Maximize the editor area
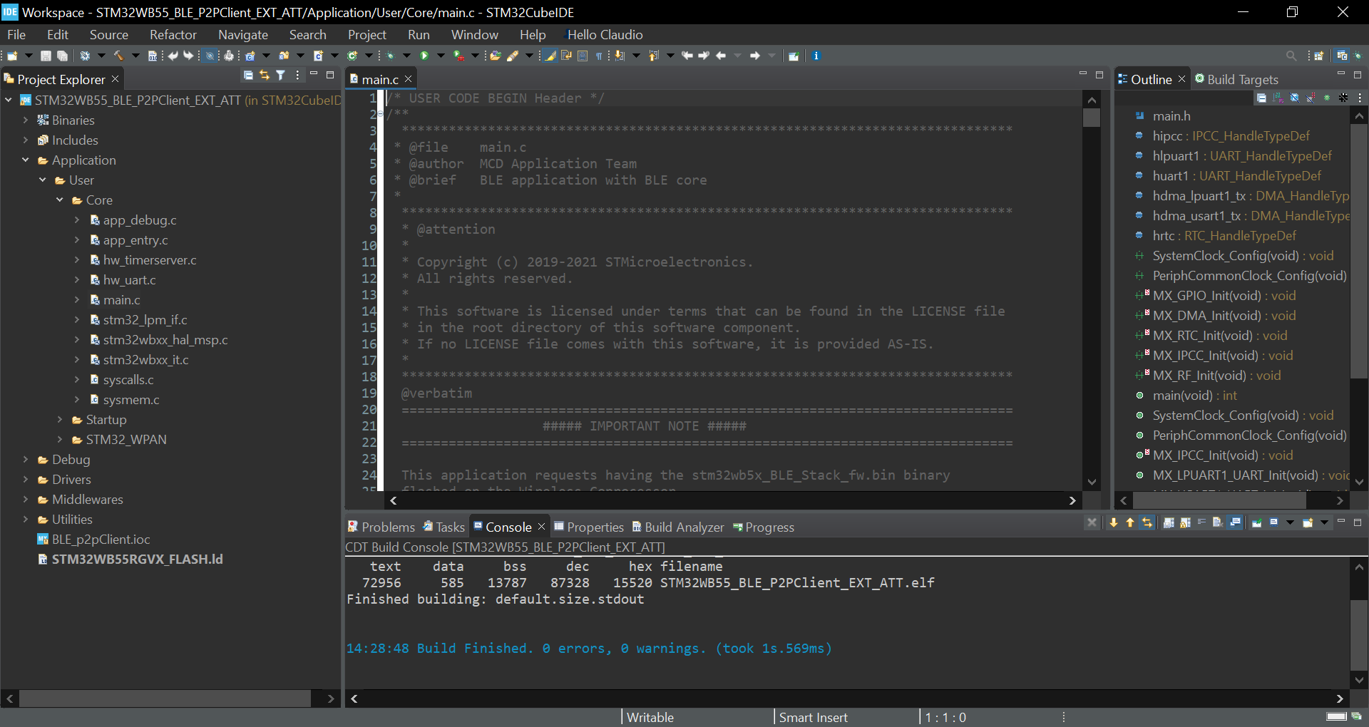This screenshot has height=727, width=1369. [x=1099, y=75]
